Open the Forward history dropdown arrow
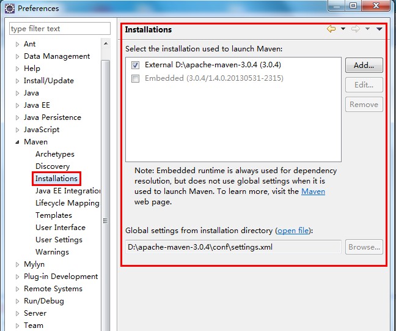Screen dimensions: 396x331 367,29
